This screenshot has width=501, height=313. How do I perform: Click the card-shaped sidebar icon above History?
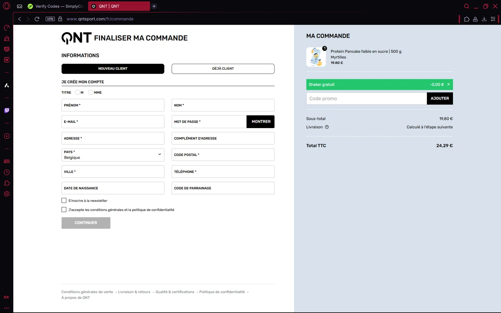point(7,162)
